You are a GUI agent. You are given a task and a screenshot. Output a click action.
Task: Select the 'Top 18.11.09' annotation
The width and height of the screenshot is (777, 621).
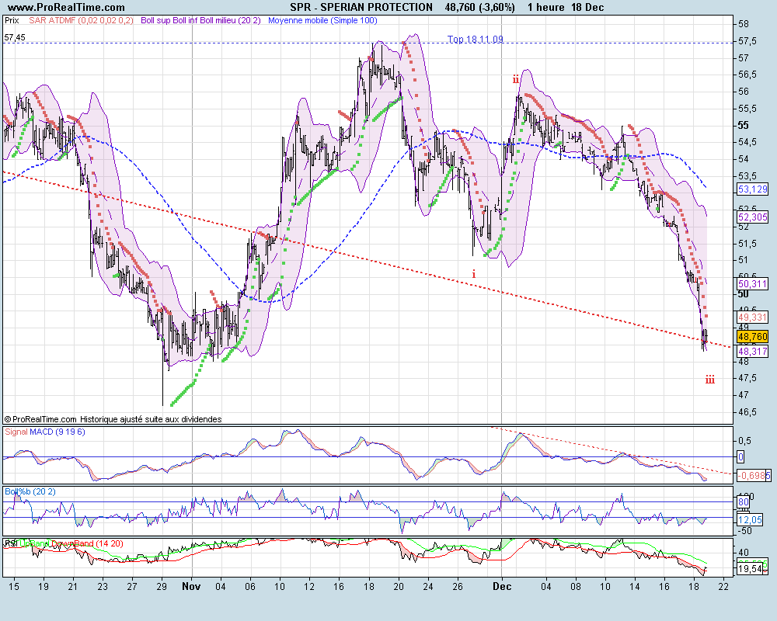[x=476, y=39]
